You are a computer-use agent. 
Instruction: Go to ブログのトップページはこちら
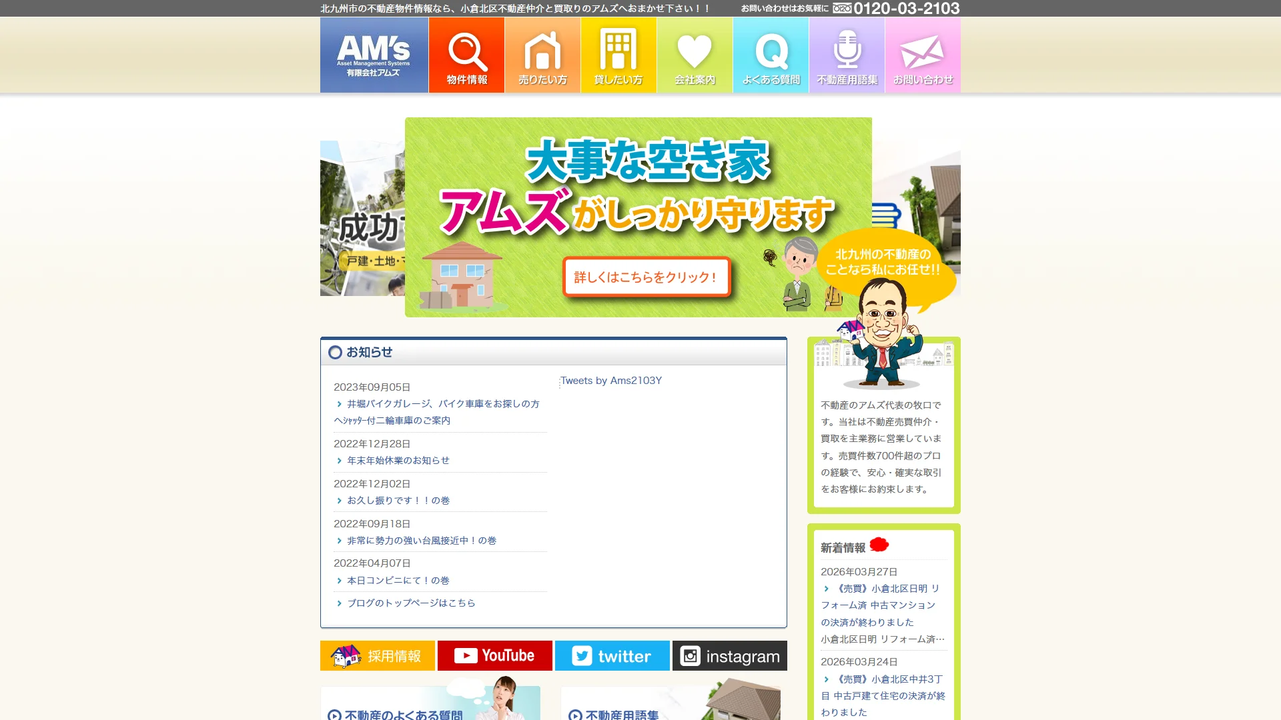point(411,603)
